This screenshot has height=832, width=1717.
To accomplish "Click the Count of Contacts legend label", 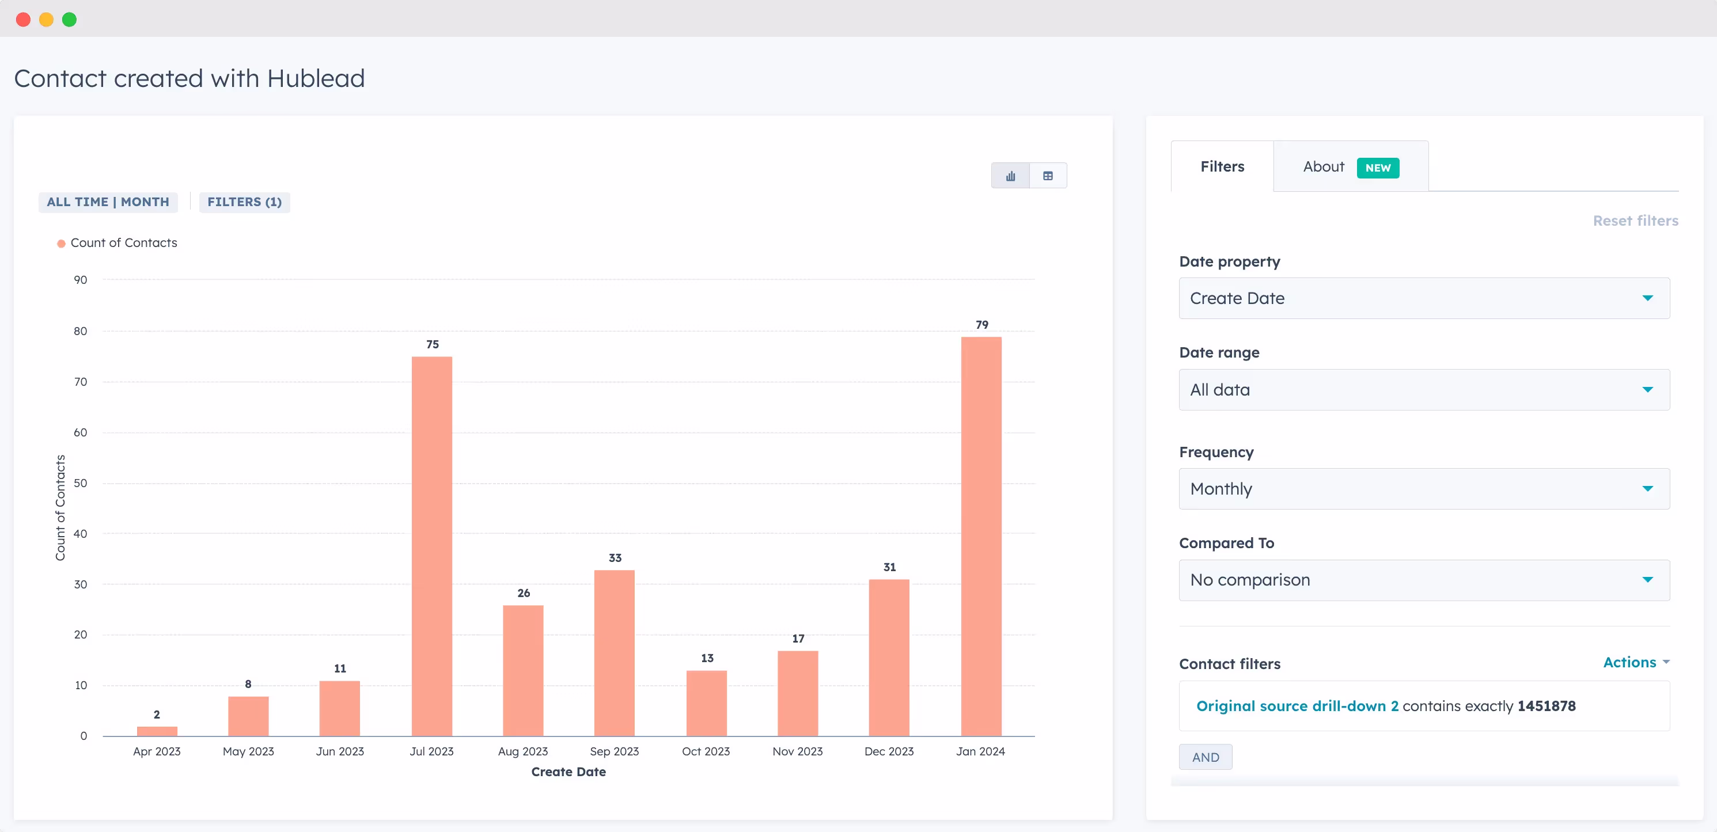I will pos(124,243).
